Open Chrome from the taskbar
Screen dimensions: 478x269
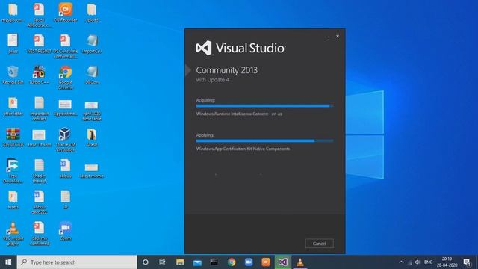(x=232, y=262)
